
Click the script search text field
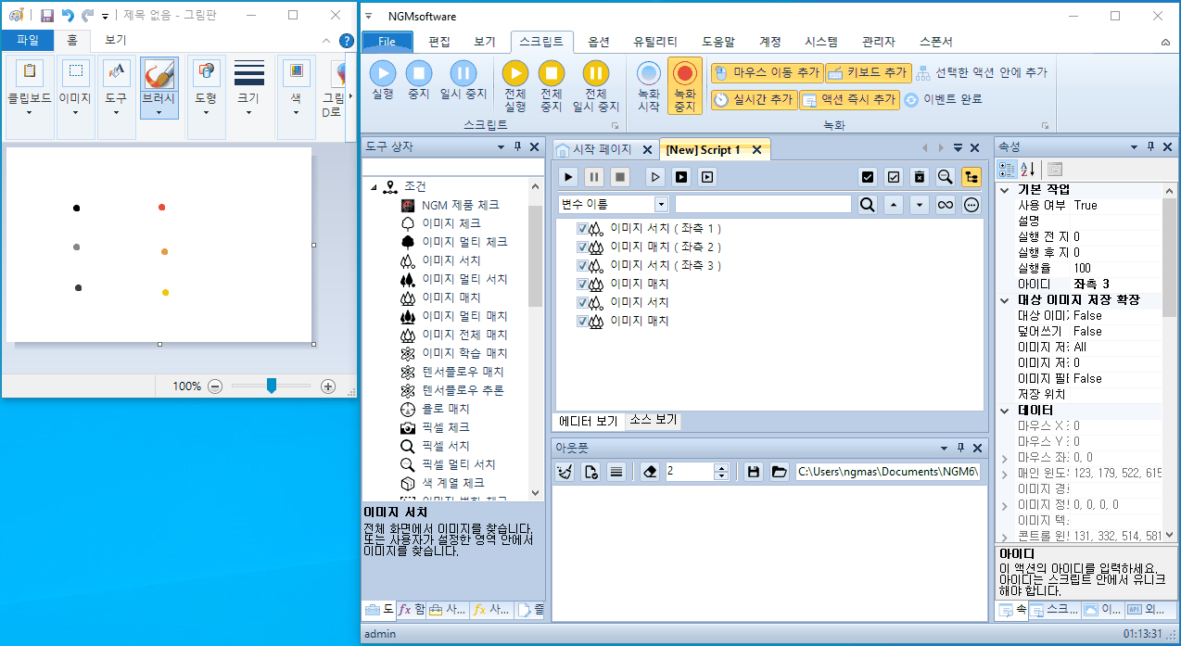point(763,204)
